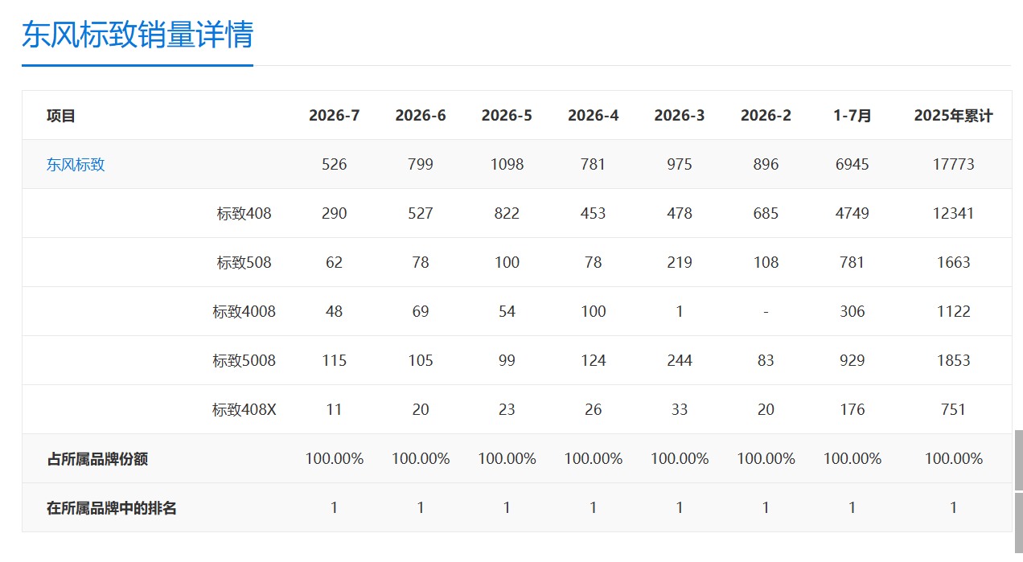Select the 标致408X row label

244,410
